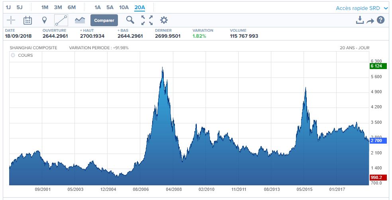Expand chart to fullscreen mode

click(x=147, y=20)
